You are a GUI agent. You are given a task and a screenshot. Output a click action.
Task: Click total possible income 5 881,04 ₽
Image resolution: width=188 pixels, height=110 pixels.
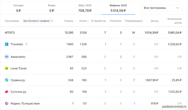[175, 33]
